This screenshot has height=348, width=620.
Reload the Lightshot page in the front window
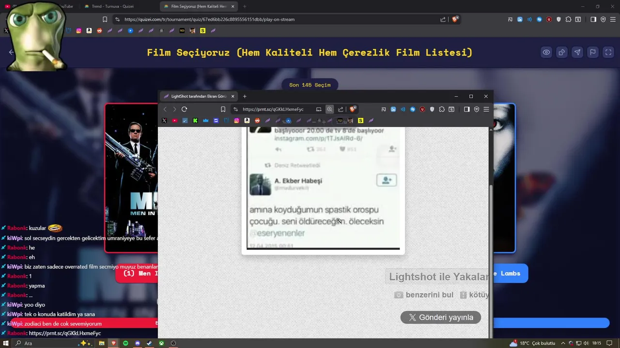coord(184,109)
